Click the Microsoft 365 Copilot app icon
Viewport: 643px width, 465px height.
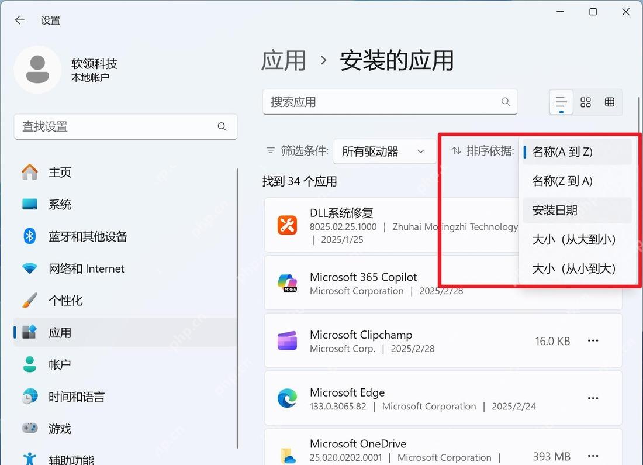[x=287, y=284]
